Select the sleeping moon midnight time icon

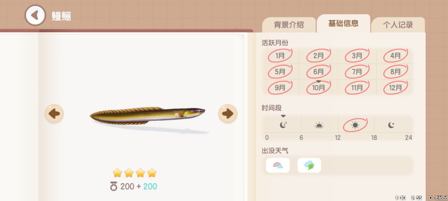283,125
